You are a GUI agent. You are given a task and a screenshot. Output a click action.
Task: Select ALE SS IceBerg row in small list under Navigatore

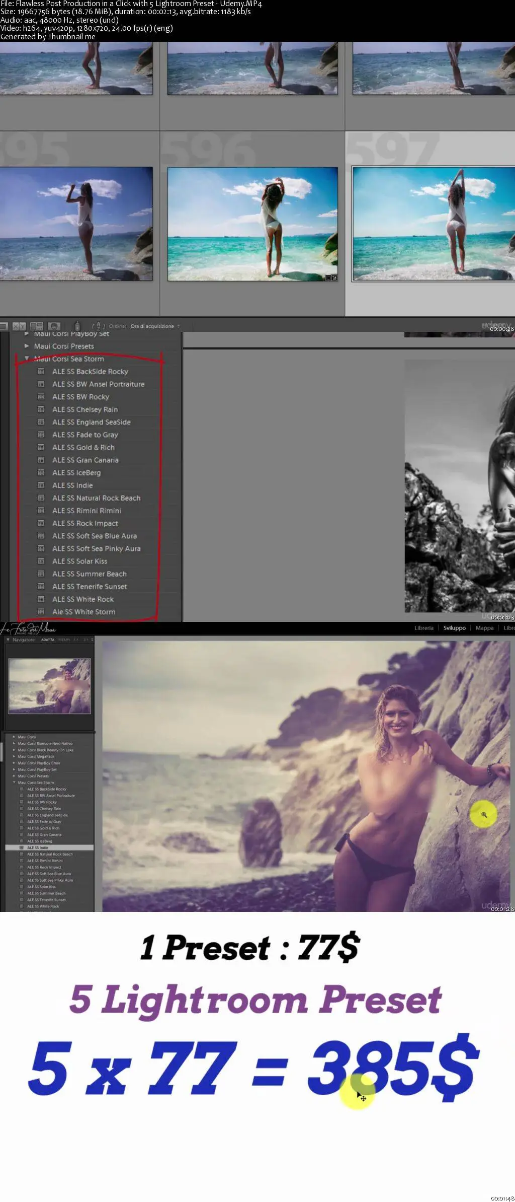click(49, 841)
